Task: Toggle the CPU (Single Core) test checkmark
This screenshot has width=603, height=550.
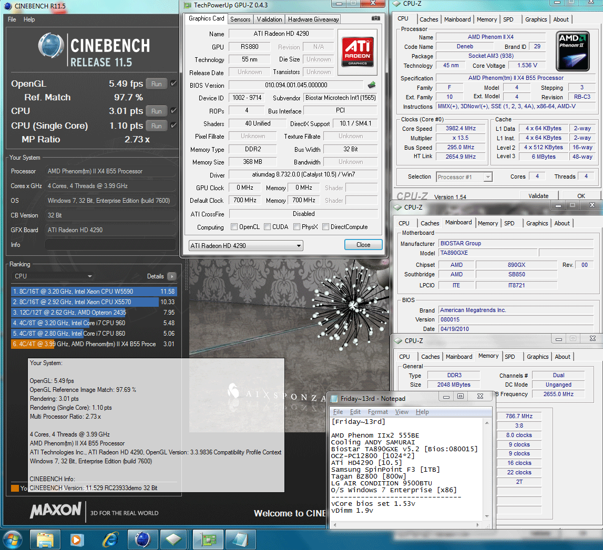Action: click(x=174, y=126)
